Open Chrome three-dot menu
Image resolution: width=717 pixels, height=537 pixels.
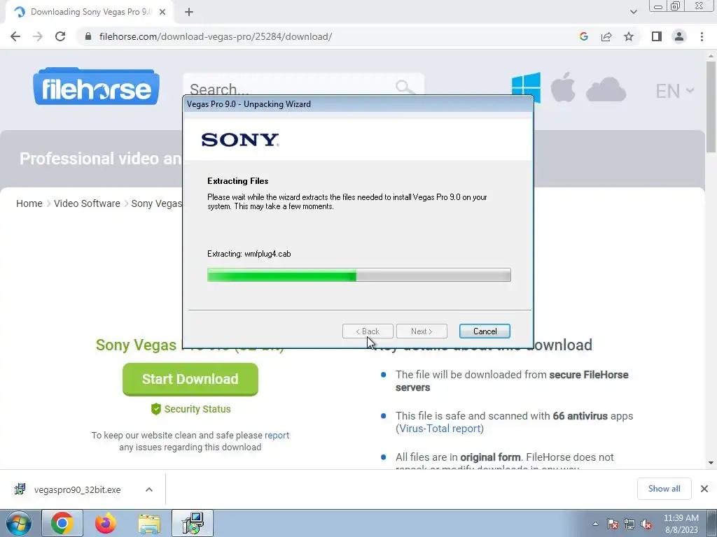coord(702,36)
